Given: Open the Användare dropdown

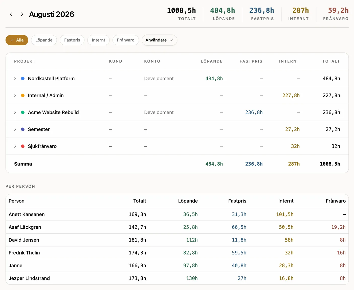Looking at the screenshot, I should click(x=159, y=40).
